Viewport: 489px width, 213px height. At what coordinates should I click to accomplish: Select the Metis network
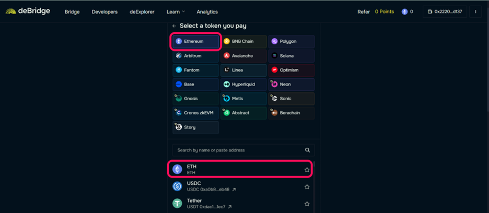coord(243,99)
